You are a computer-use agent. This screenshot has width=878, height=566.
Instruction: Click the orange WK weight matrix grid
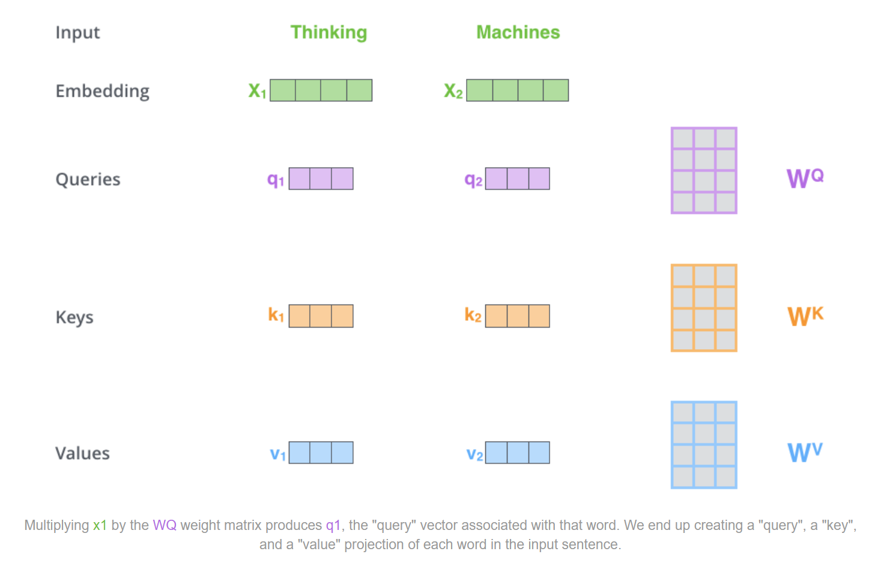click(x=704, y=308)
